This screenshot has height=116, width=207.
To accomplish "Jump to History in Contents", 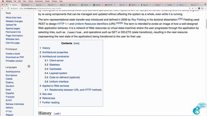I will coord(46,48).
